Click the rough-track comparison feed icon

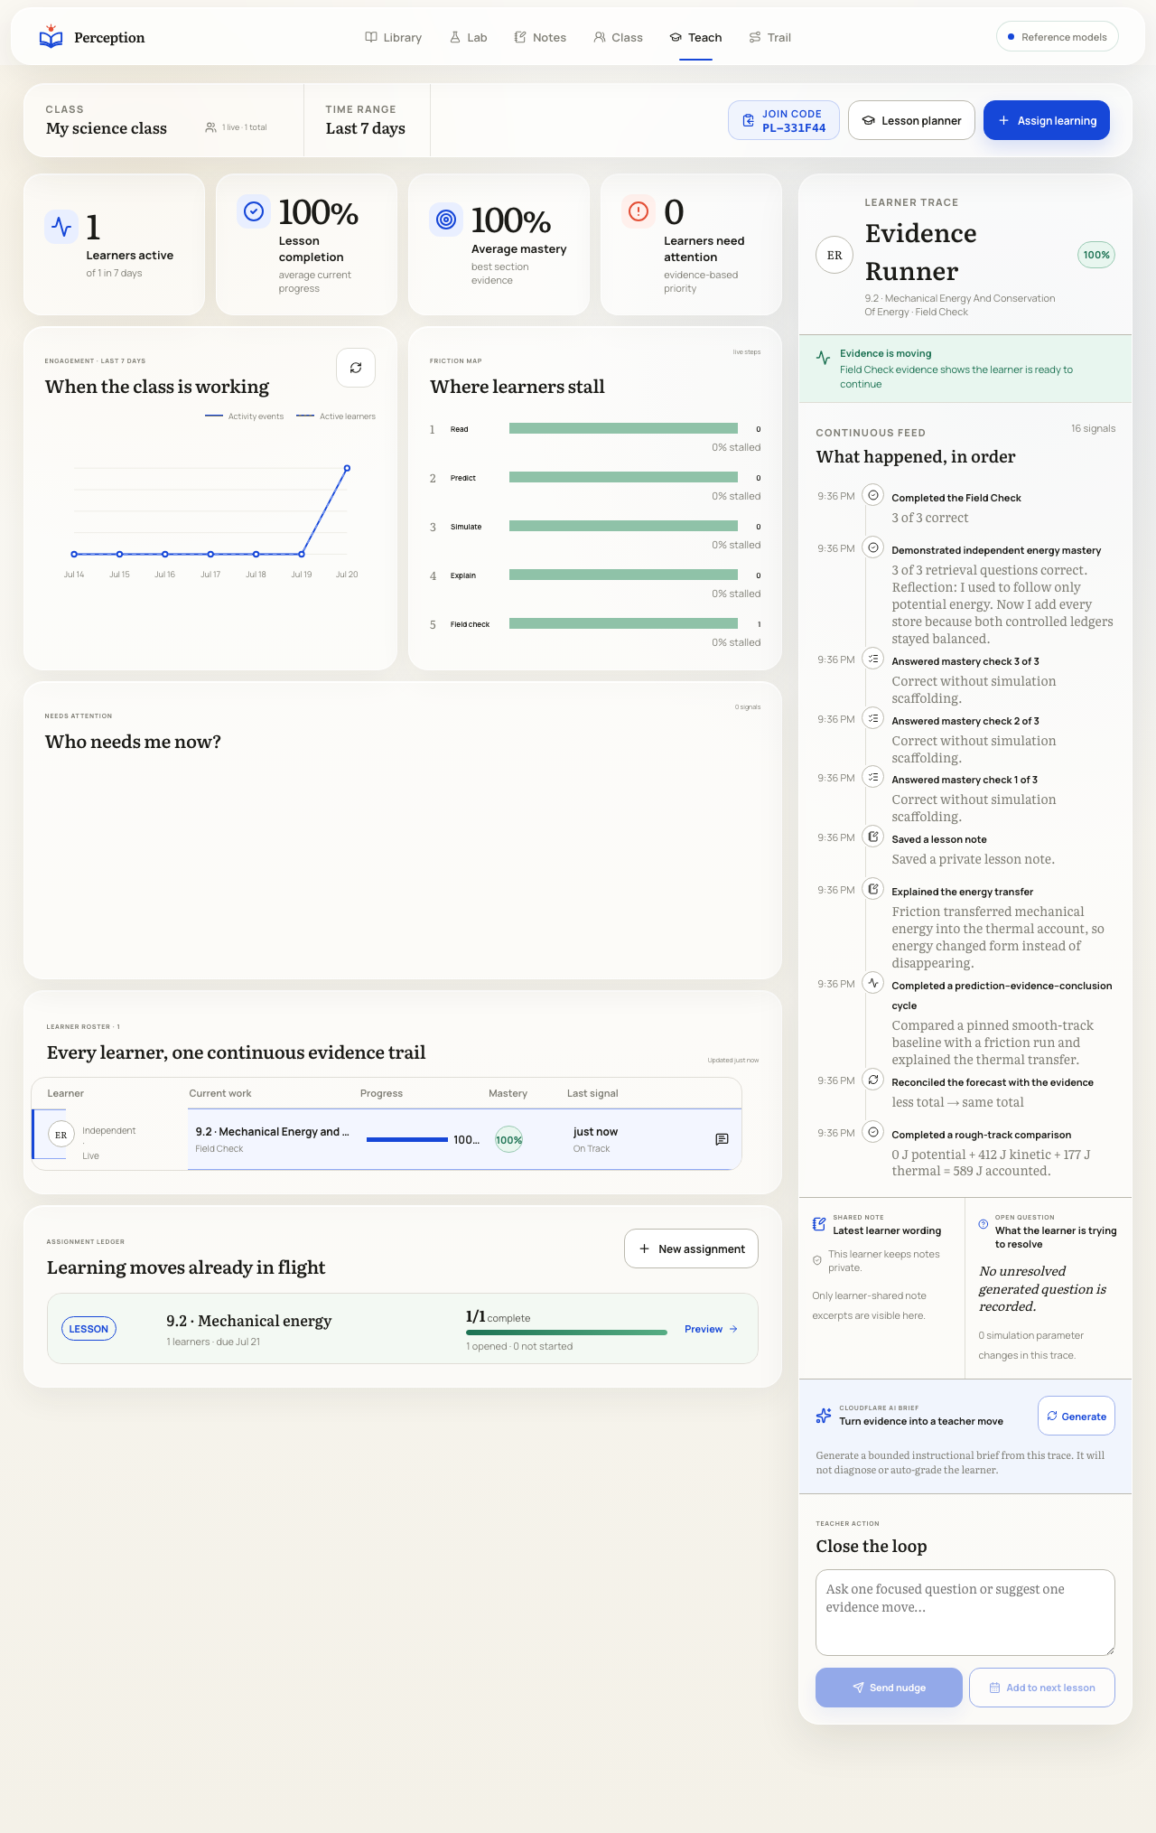(872, 1132)
